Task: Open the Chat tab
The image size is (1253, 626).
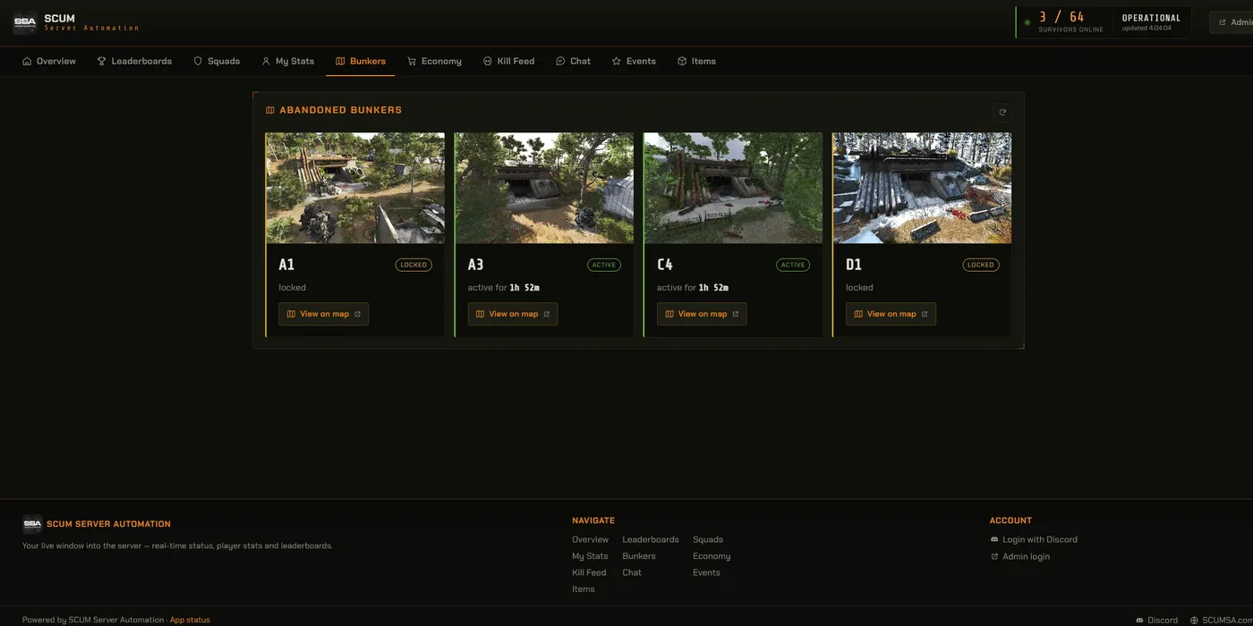Action: [x=574, y=62]
